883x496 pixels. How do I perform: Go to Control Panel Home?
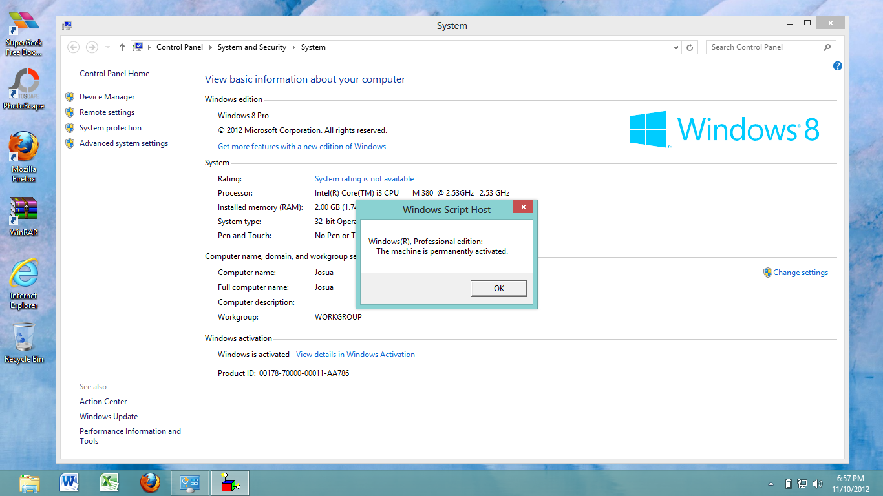pyautogui.click(x=114, y=74)
